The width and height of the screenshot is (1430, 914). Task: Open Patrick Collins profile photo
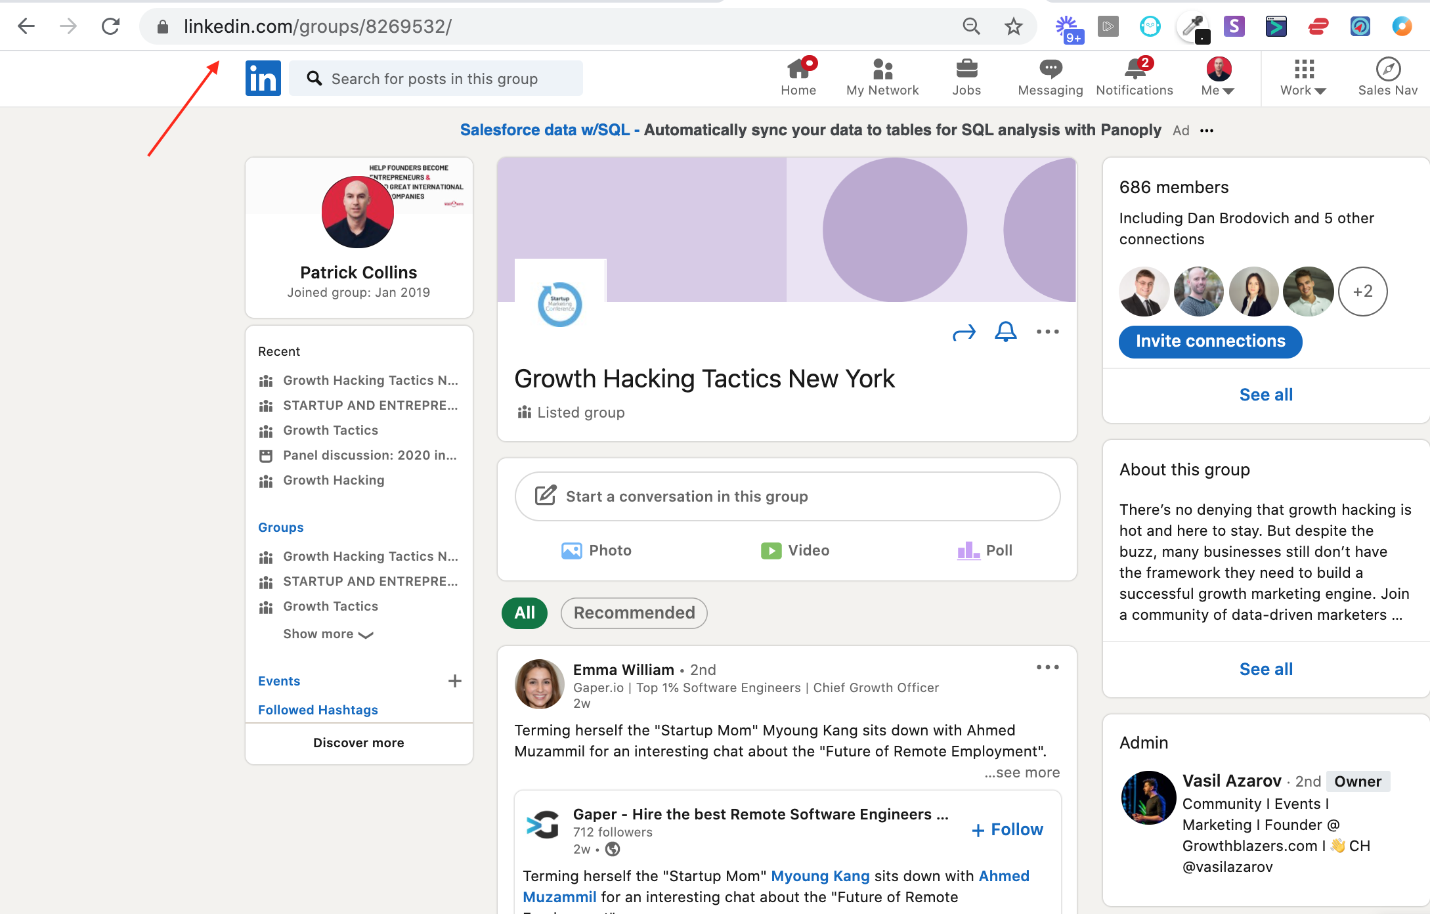[358, 211]
